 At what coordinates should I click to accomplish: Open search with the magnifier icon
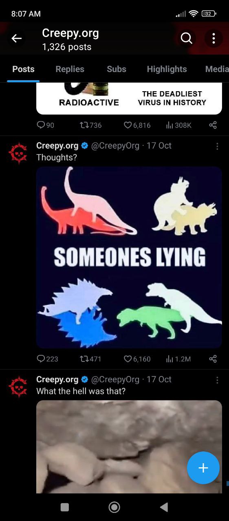[186, 38]
